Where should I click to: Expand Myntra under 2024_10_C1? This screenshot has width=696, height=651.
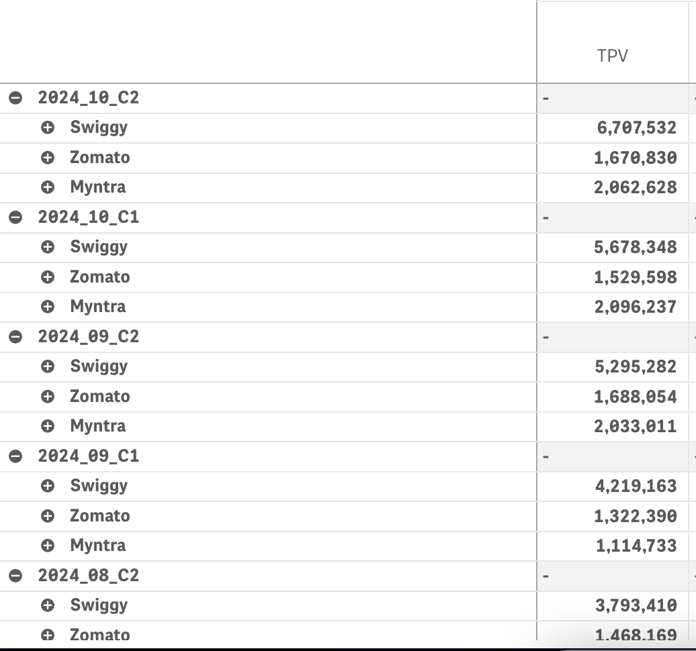pyautogui.click(x=48, y=307)
